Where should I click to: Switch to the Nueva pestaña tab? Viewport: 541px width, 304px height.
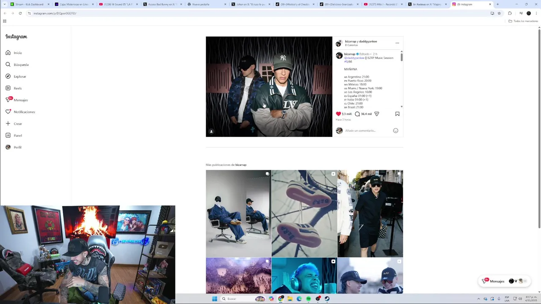click(206, 4)
